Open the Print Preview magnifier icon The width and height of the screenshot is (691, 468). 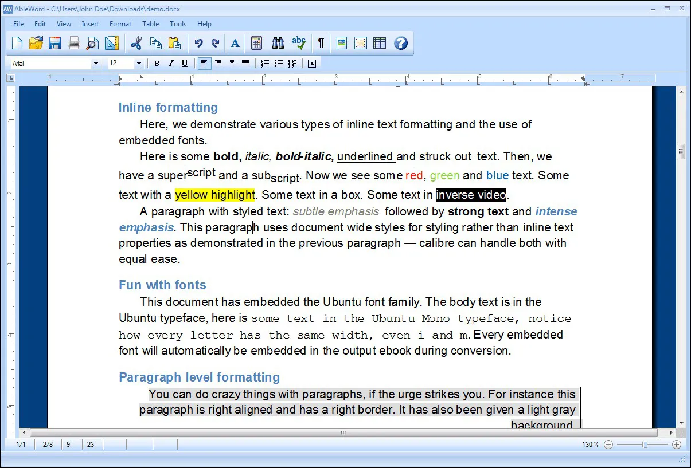92,43
